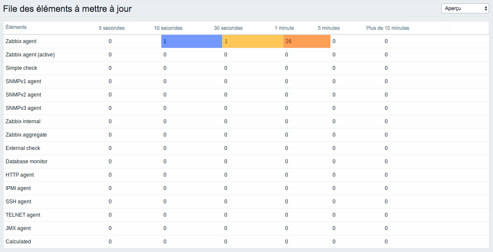The height and width of the screenshot is (252, 493).
Task: Click the SNMPv1 agent row label
Action: point(23,81)
